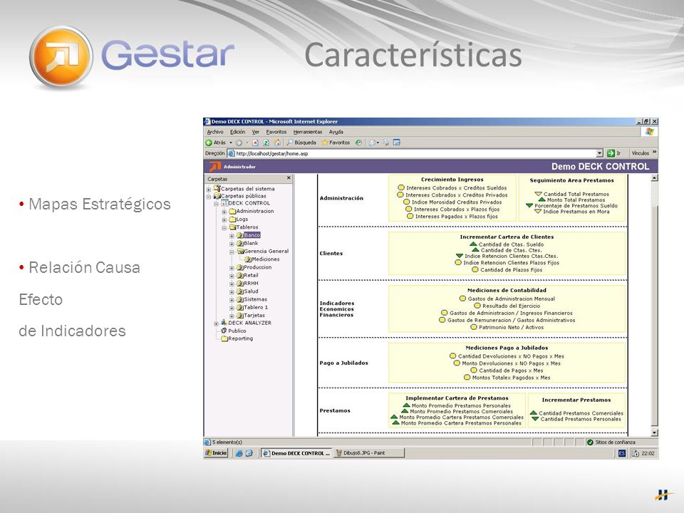684x513 pixels.
Task: Click the DECK ANALYZER icon in tree
Action: point(224,322)
